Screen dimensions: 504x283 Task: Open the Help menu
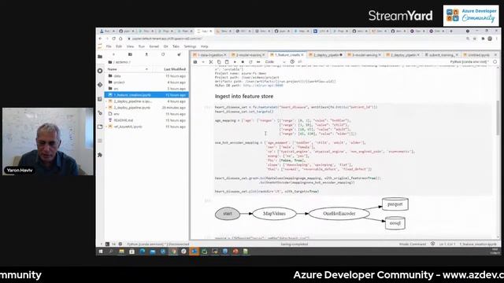(x=205, y=46)
